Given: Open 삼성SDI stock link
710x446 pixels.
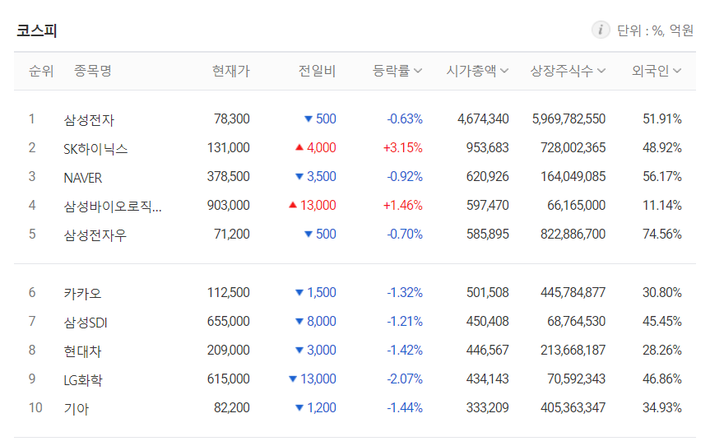Looking at the screenshot, I should 85,322.
